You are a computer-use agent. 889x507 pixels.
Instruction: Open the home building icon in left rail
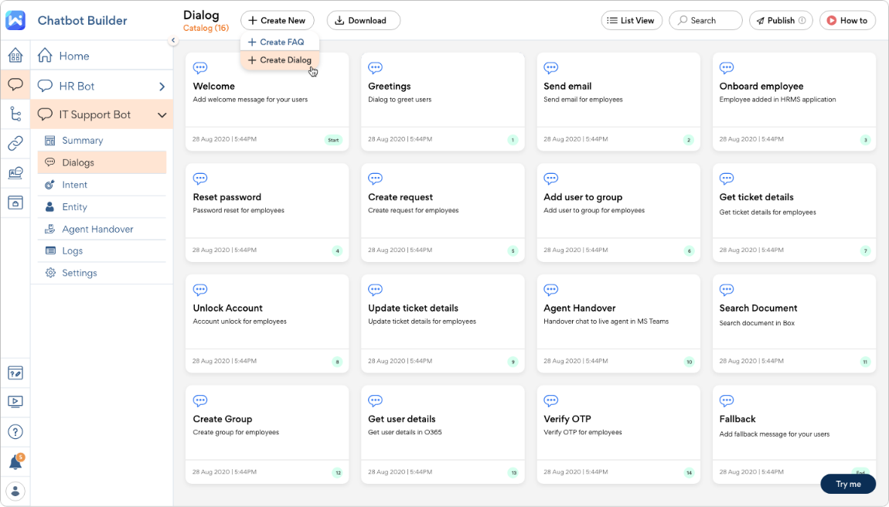click(x=15, y=55)
